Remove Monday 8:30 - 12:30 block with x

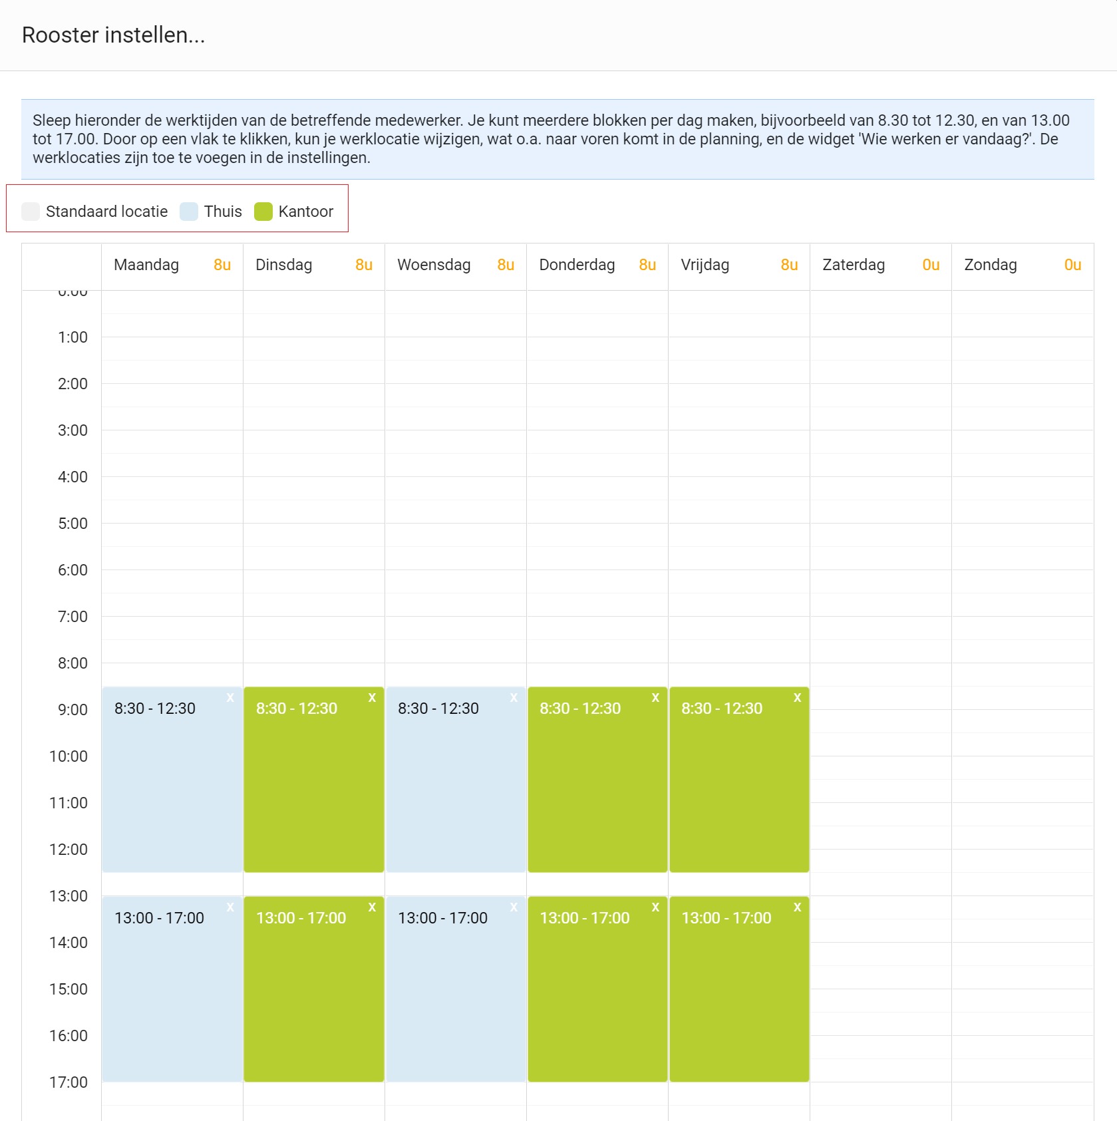click(230, 697)
